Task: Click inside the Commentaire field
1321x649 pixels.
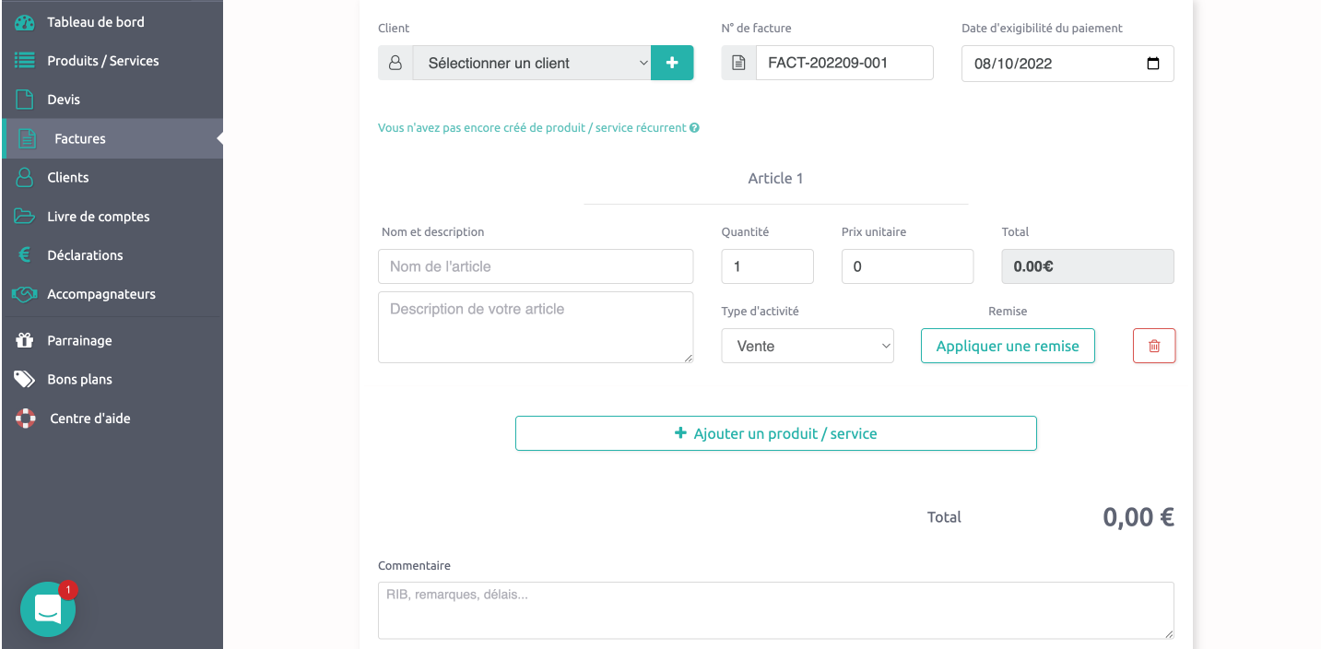Action: click(x=775, y=610)
